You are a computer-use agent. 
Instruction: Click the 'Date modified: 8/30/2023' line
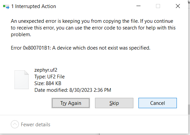(x=73, y=90)
